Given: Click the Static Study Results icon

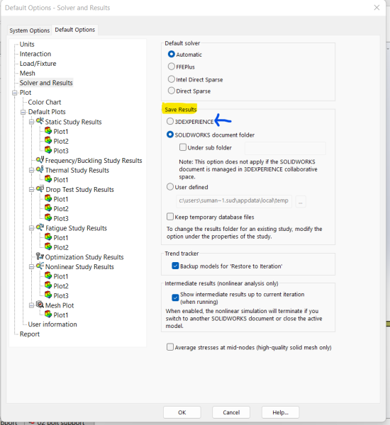Looking at the screenshot, I should (x=40, y=121).
